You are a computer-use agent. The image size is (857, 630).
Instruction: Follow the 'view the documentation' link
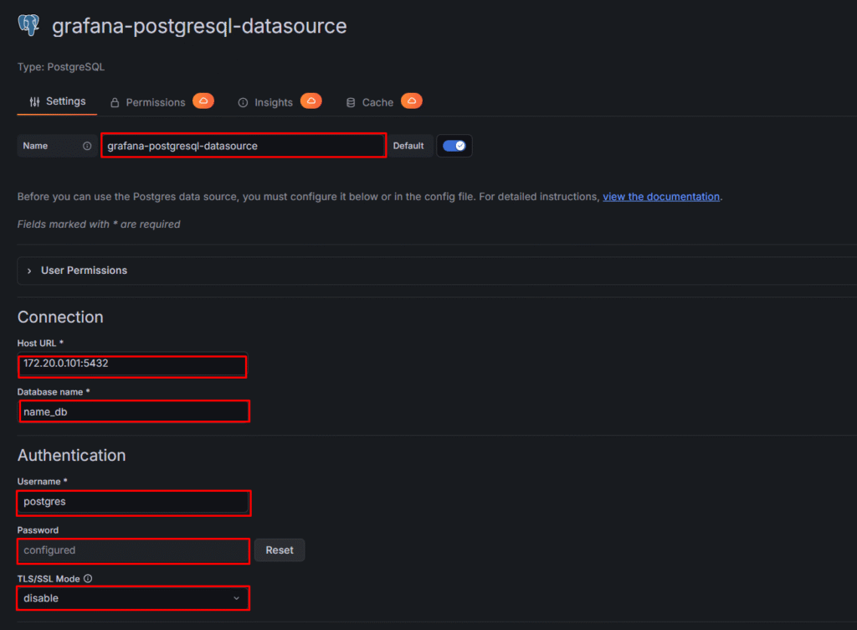661,197
